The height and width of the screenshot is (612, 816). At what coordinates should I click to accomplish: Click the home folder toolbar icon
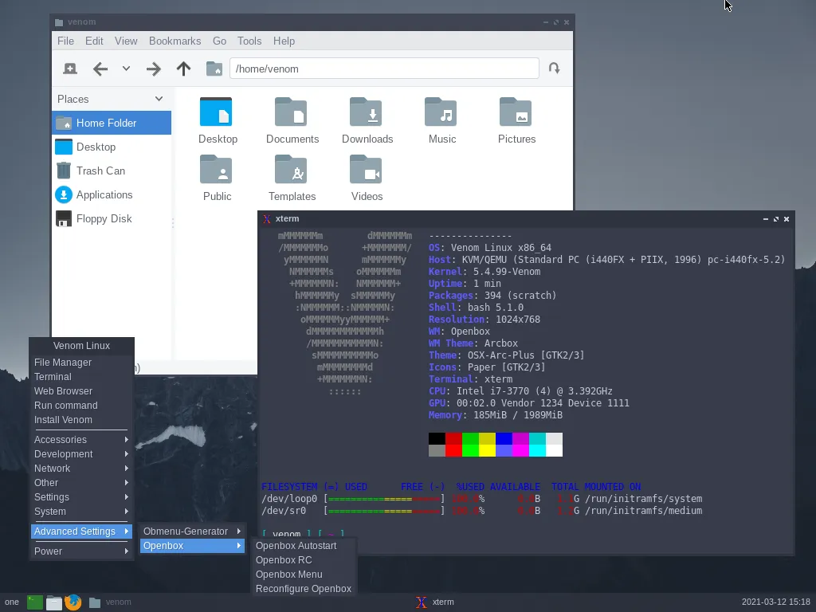click(214, 69)
